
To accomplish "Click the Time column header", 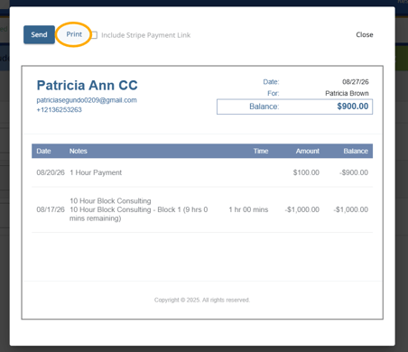I will (261, 151).
